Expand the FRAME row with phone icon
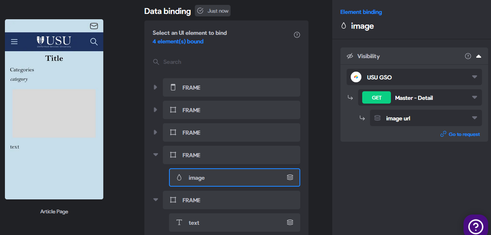Screen dimensions: 491x235 point(155,87)
